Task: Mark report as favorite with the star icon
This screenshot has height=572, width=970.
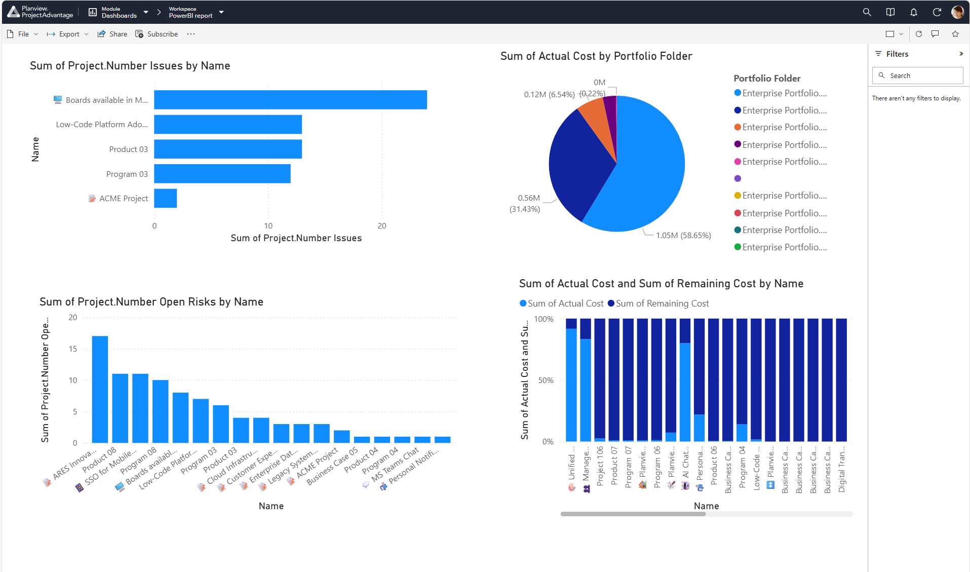Action: [x=955, y=34]
